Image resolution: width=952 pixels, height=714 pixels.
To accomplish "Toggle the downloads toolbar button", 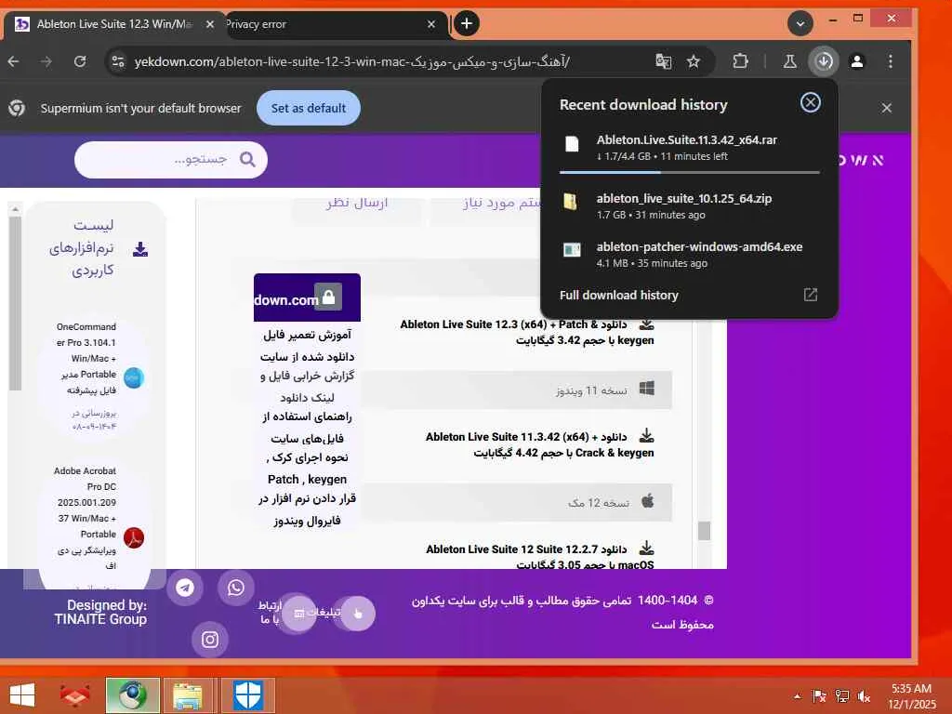I will coord(824,61).
